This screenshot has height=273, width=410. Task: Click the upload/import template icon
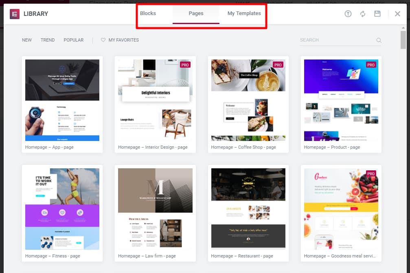tap(348, 14)
